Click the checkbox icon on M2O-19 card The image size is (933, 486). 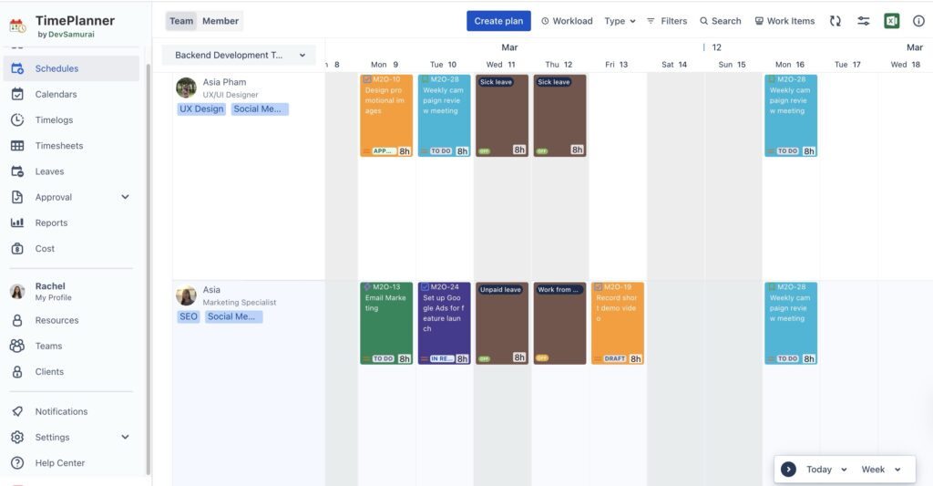click(599, 287)
